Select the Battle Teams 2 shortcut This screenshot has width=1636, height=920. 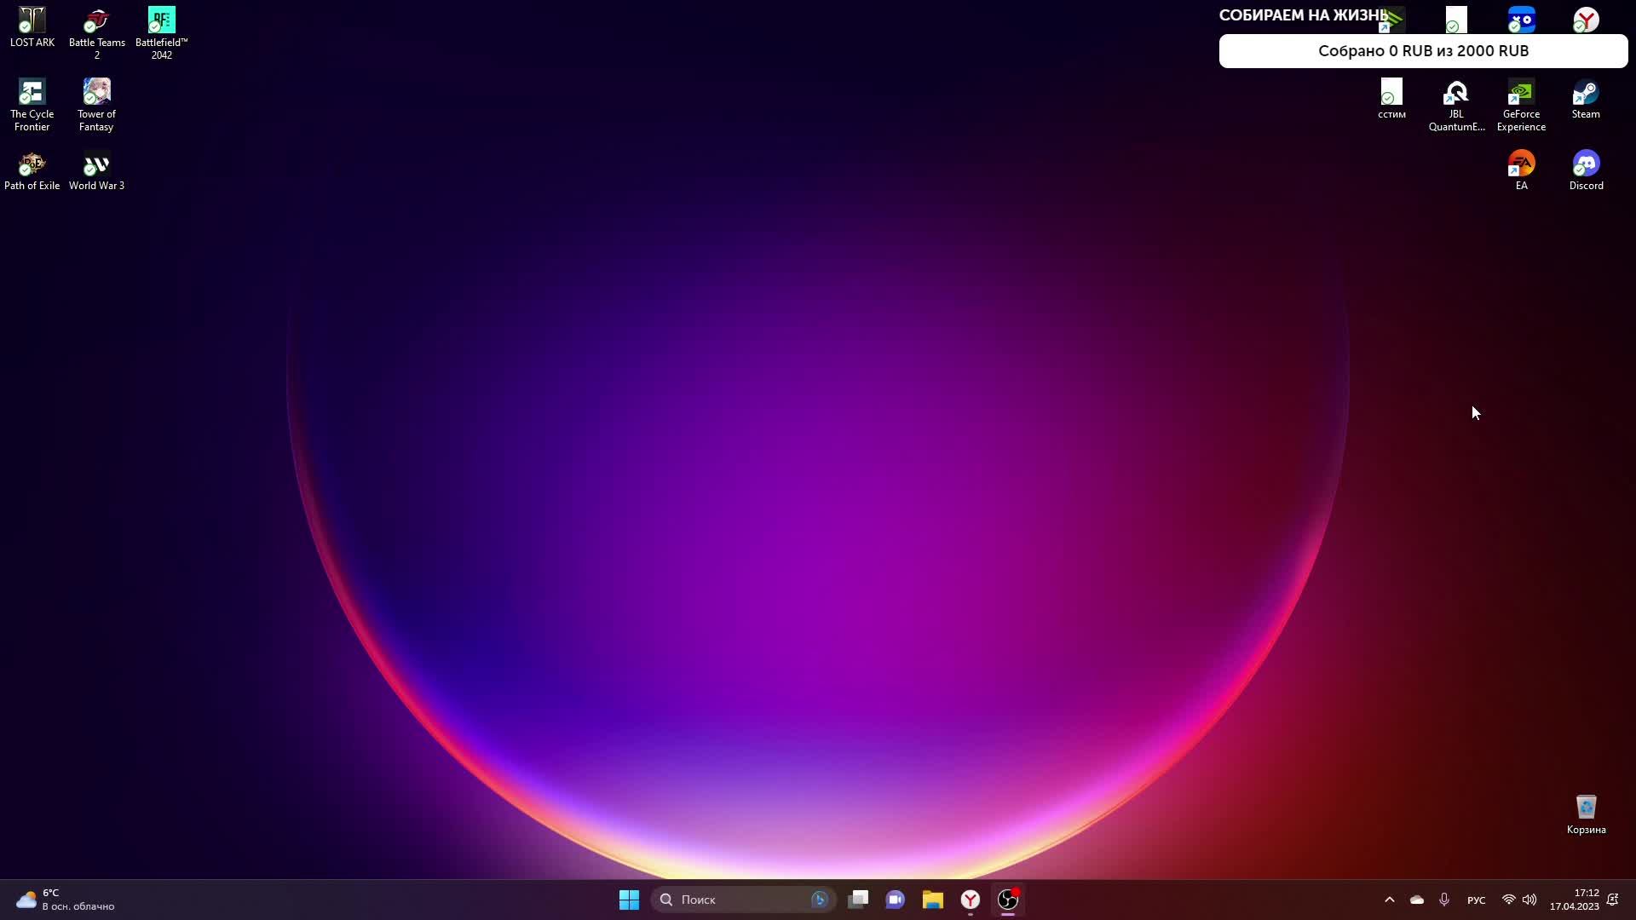96,21
